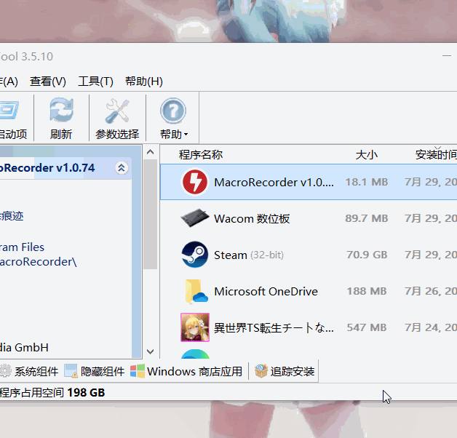
Task: Switch to the Windows 商店应用 tab
Action: [186, 371]
